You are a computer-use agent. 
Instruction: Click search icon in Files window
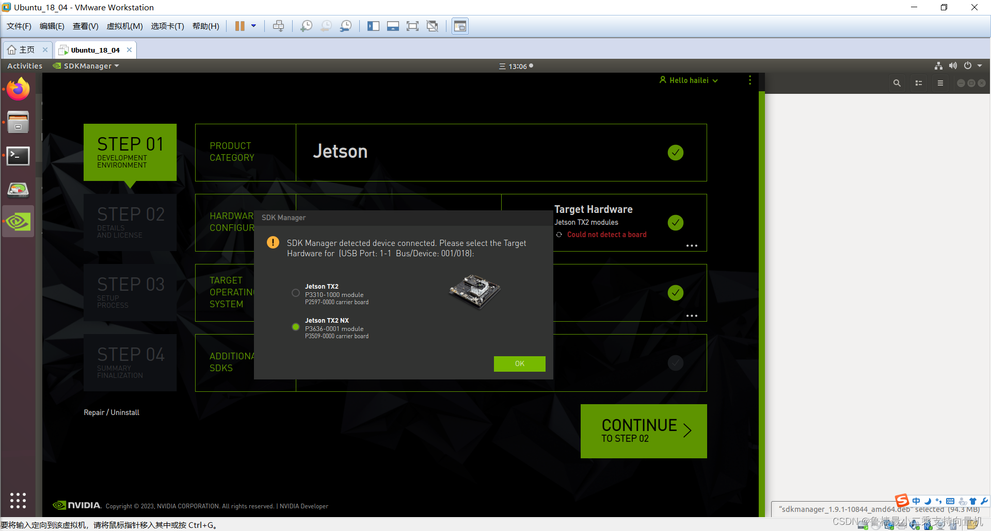coord(897,83)
